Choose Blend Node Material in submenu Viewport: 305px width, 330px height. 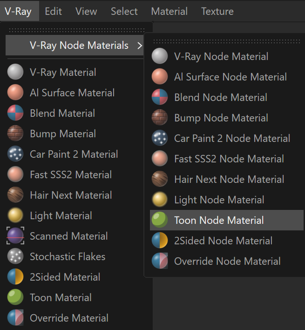coord(227,97)
